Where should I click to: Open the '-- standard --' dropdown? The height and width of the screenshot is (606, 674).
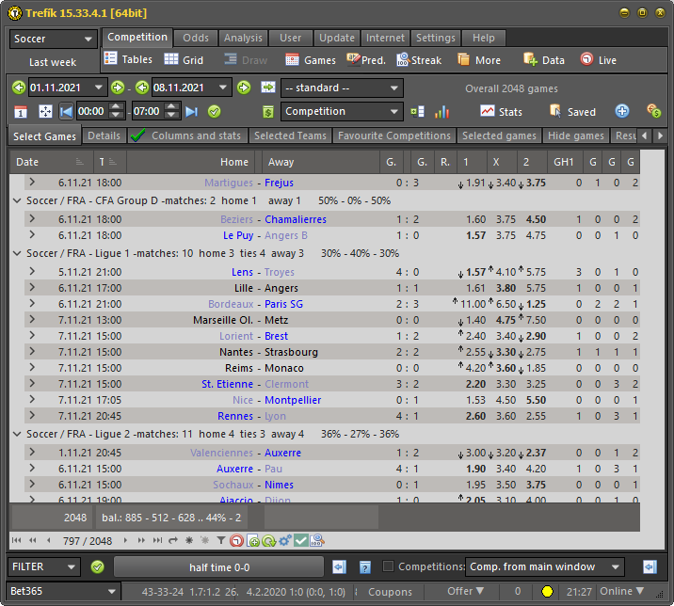tap(342, 88)
